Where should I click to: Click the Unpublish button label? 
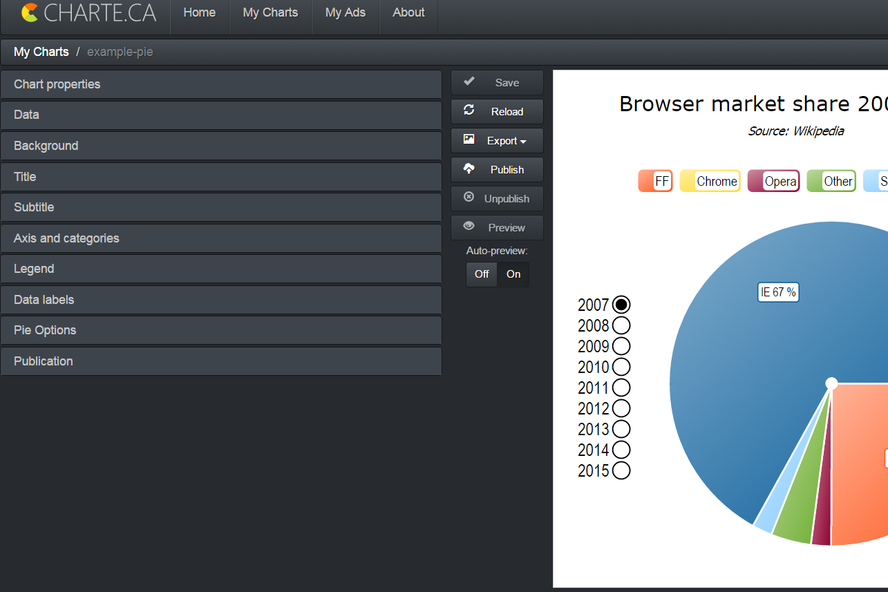coord(507,198)
